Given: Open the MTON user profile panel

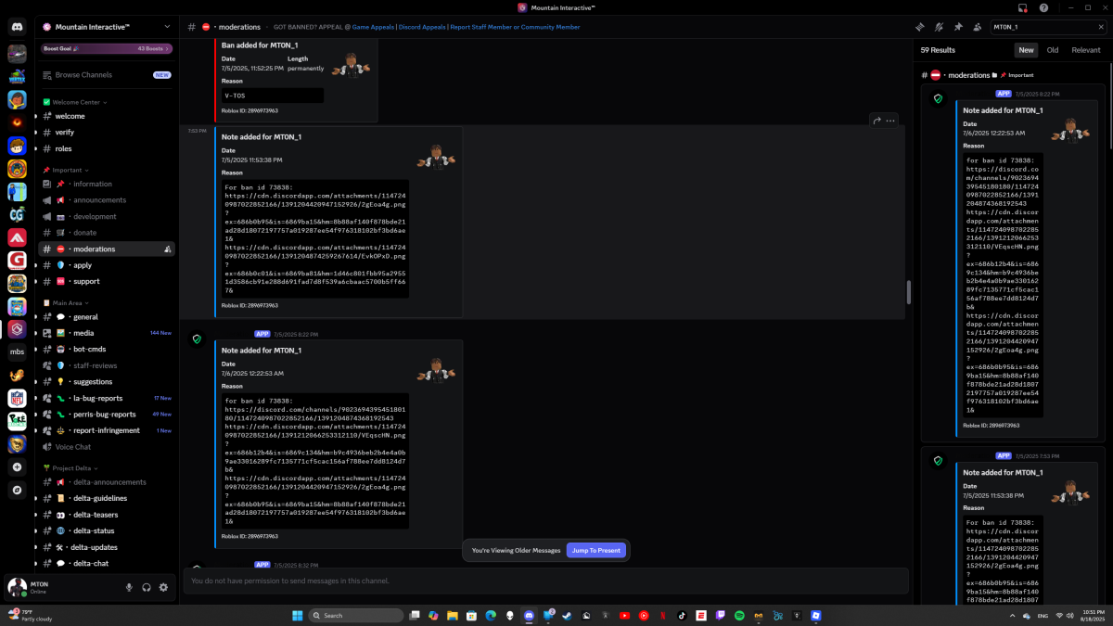Looking at the screenshot, I should coord(60,587).
